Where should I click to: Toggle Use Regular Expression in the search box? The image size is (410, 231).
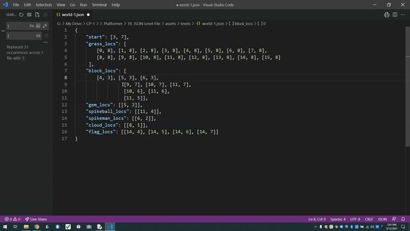click(45, 26)
